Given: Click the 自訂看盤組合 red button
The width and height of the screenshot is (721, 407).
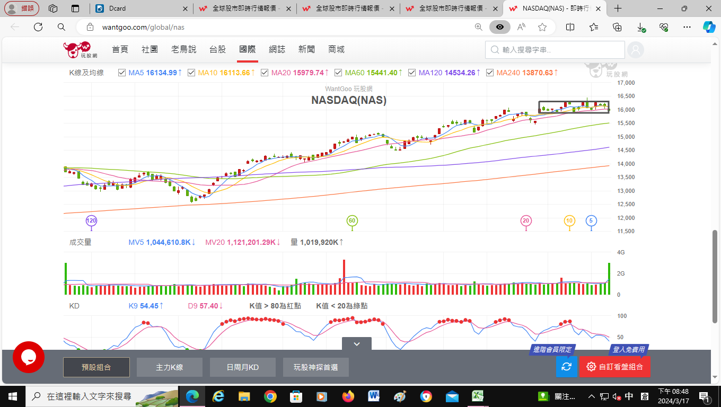Looking at the screenshot, I should point(615,366).
